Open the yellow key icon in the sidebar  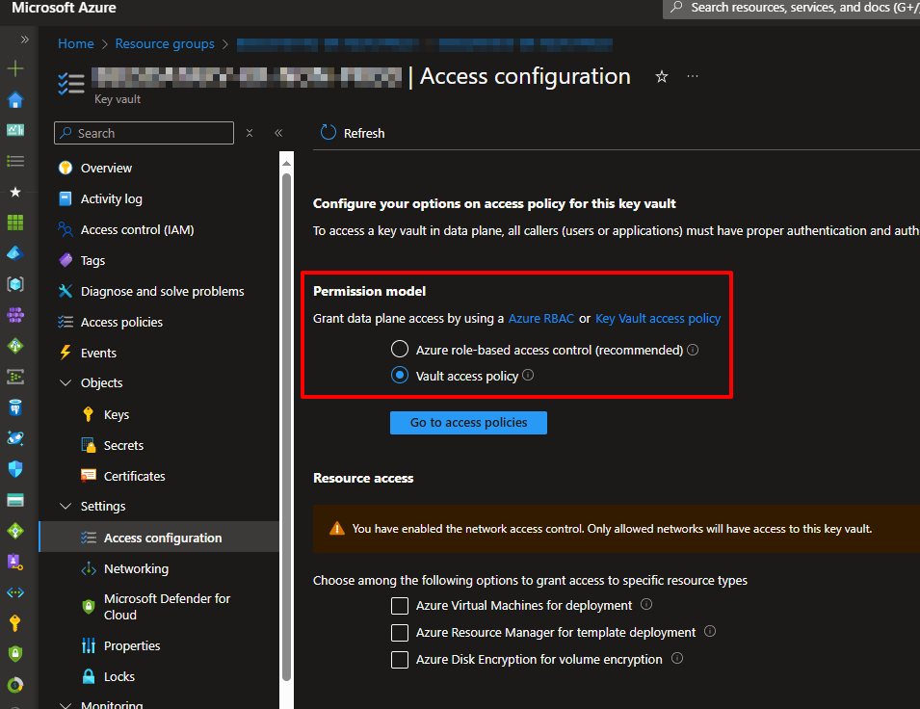pos(15,622)
